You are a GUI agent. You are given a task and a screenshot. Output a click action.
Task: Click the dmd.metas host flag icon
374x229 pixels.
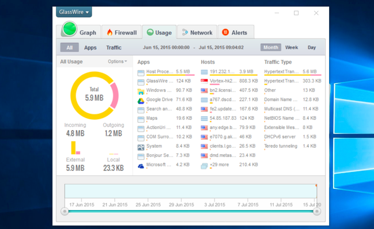click(x=204, y=155)
